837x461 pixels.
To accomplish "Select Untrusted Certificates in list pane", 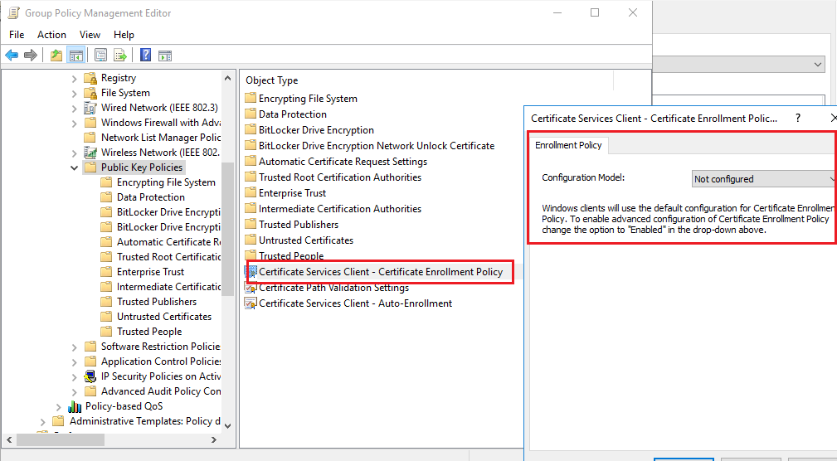I will 306,240.
